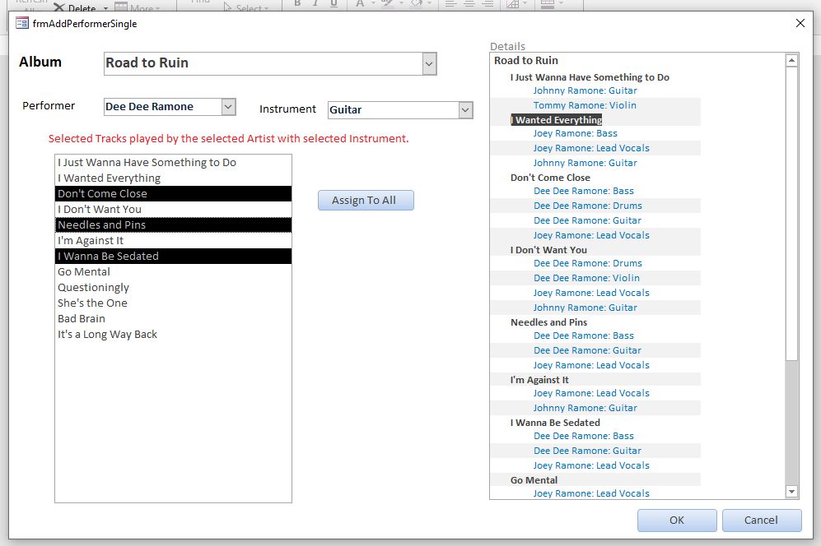
Task: Select Questioningly in the track list
Action: coord(173,288)
